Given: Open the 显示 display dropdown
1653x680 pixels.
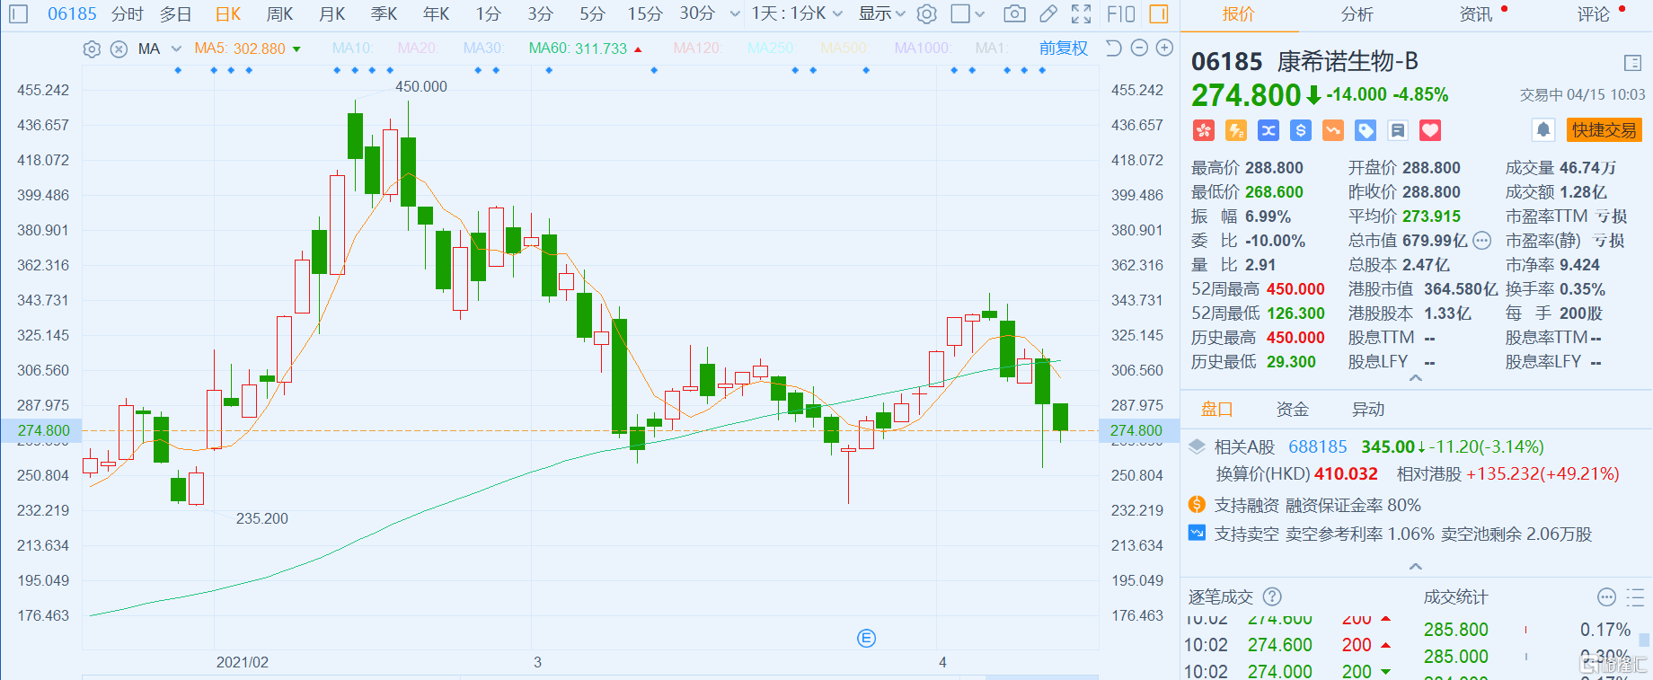Looking at the screenshot, I should [881, 14].
